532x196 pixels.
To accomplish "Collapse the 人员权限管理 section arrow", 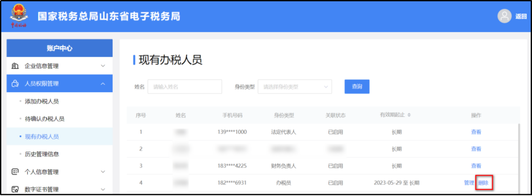I will pos(103,83).
